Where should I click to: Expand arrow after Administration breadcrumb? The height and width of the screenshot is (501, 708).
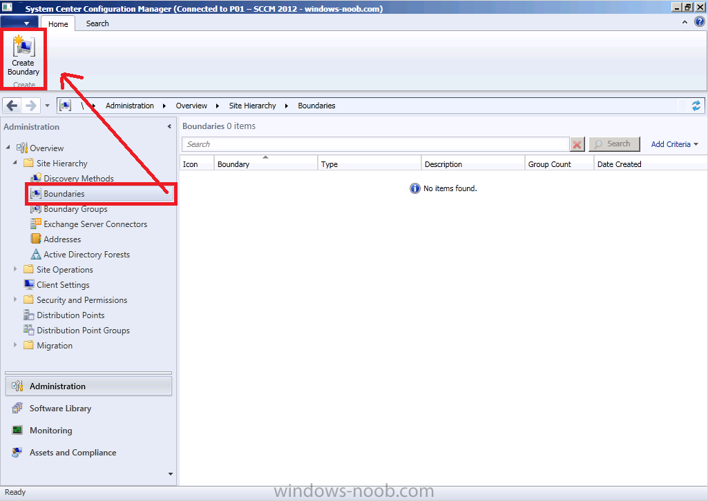[164, 106]
